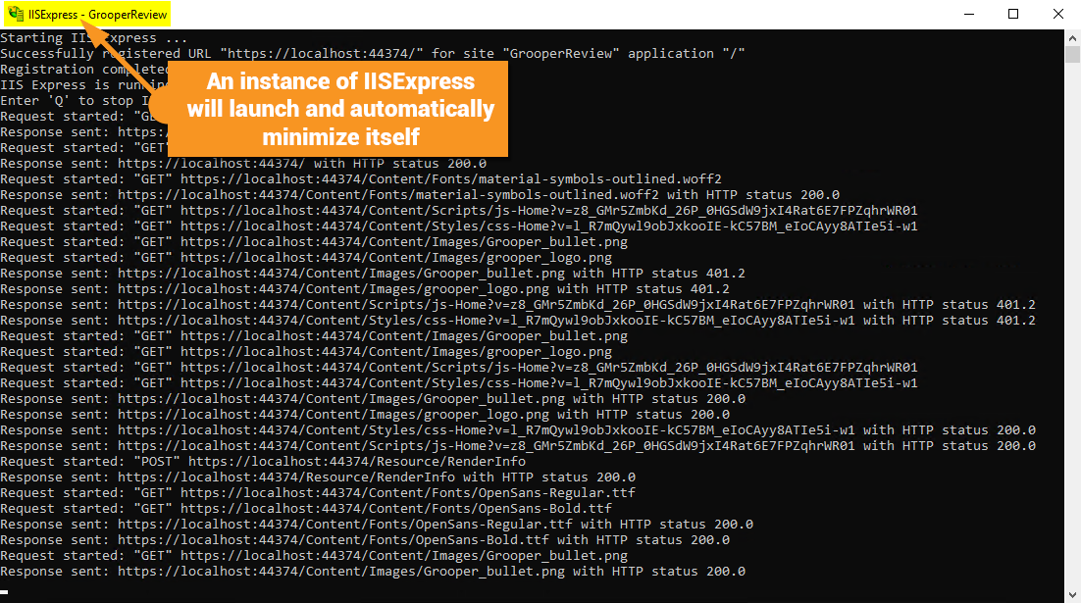This screenshot has height=603, width=1081.
Task: Click the "IISExpress - GrooperReview" window title
Action: 97,14
